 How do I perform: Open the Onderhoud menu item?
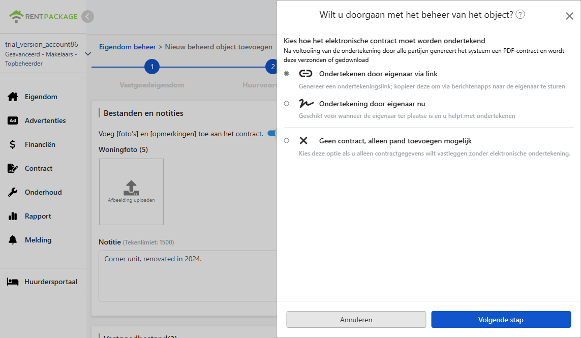tap(43, 192)
